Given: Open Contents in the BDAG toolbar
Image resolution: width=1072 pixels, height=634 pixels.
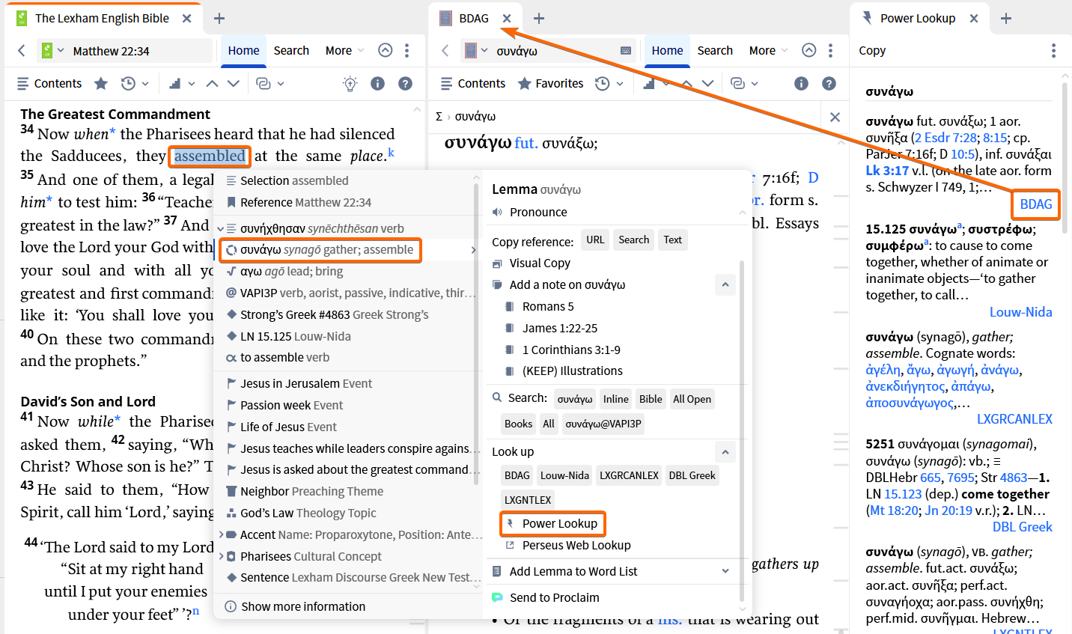Looking at the screenshot, I should click(x=473, y=83).
